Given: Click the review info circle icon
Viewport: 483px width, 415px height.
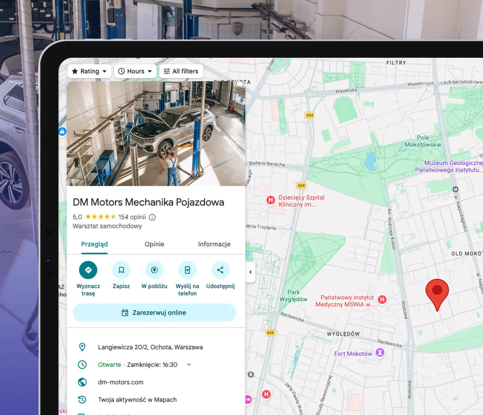Looking at the screenshot, I should point(152,217).
